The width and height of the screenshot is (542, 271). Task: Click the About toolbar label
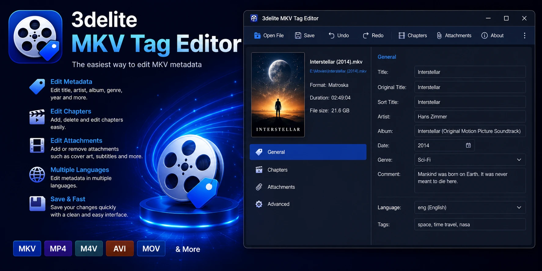(497, 35)
